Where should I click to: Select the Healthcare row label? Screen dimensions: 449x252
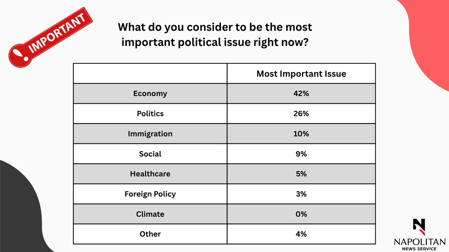pos(150,174)
